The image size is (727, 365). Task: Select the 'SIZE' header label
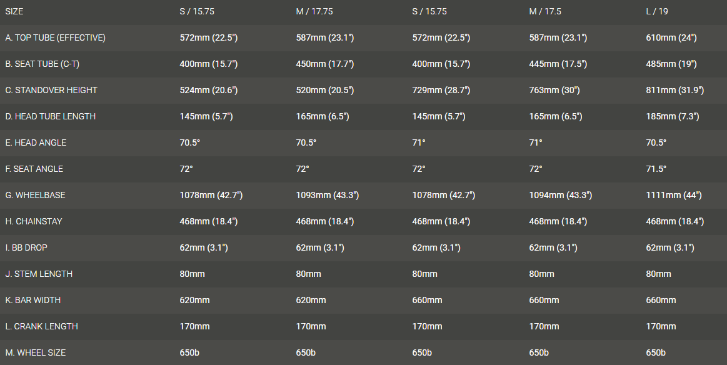tap(14, 12)
